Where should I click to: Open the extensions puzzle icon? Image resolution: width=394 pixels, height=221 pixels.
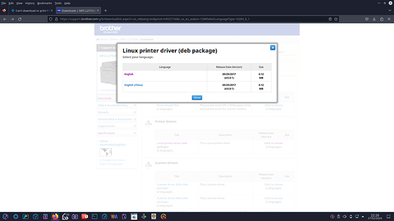pyautogui.click(x=381, y=19)
